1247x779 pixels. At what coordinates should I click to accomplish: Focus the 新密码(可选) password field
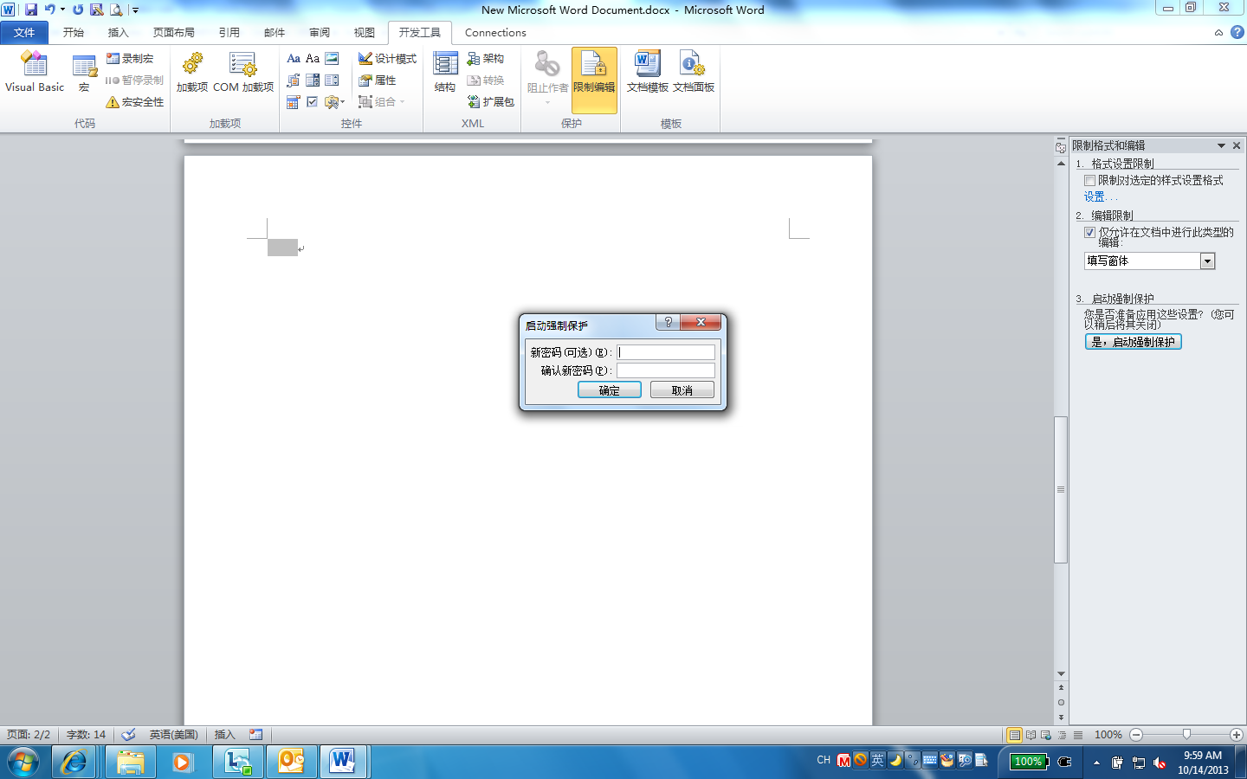click(x=666, y=352)
